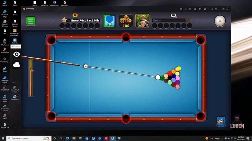252x141 pixels.
Task: Open the Grand Theft Auto V desktop shortcut
Action: (15, 89)
